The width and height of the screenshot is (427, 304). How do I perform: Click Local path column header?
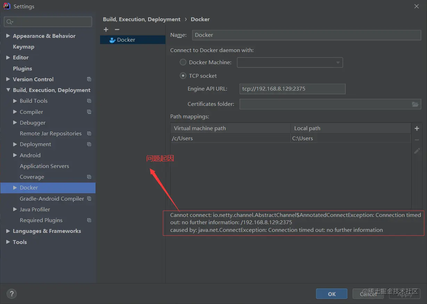point(351,128)
